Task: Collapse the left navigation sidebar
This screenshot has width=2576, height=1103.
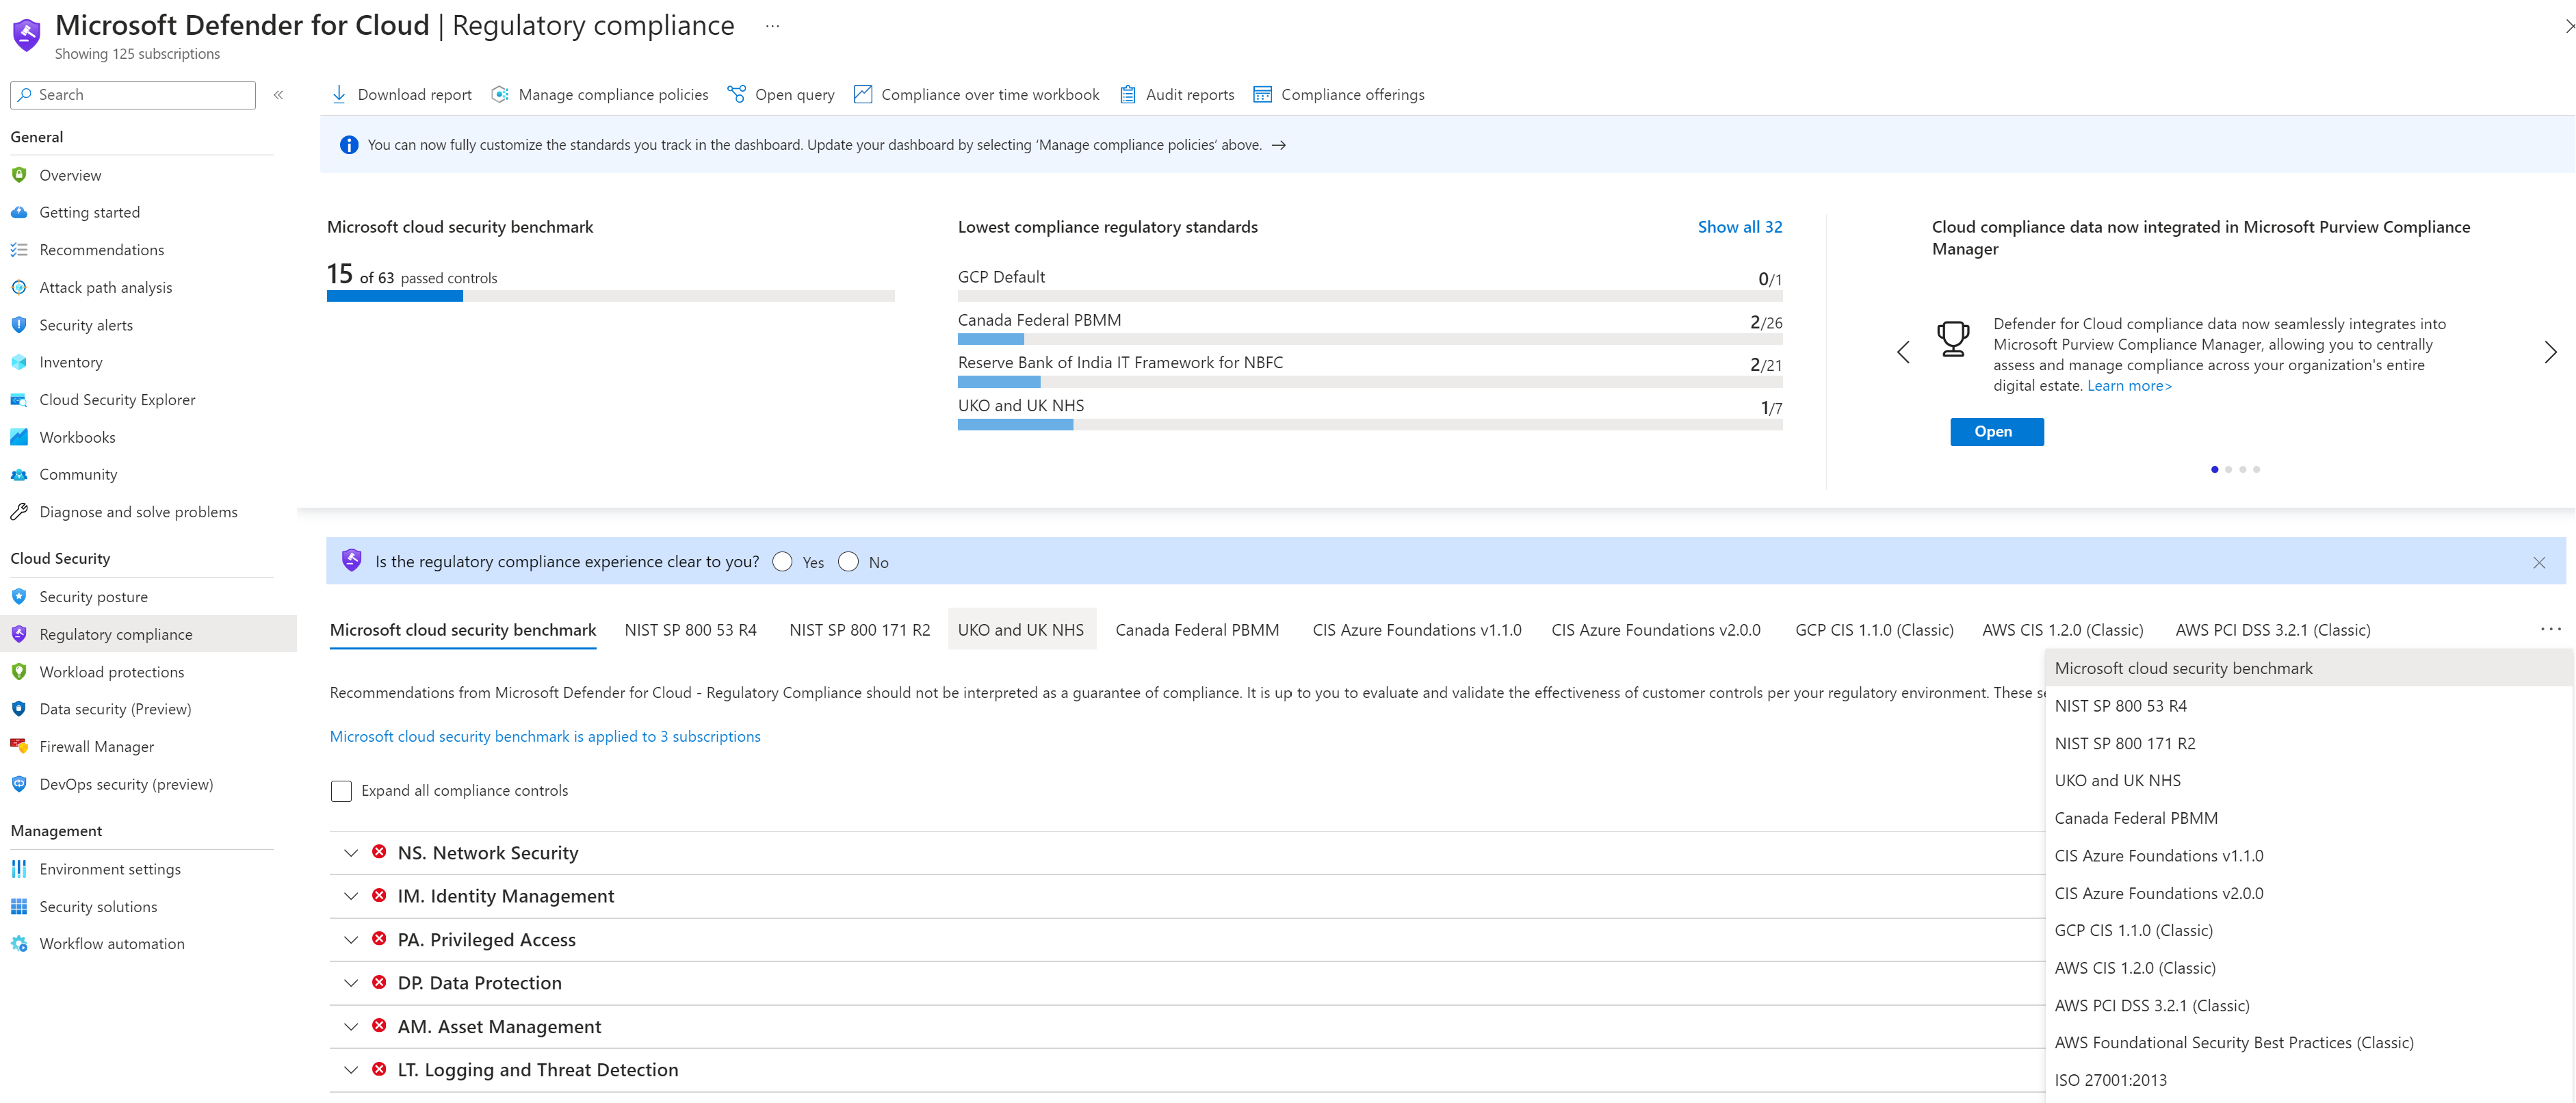Action: tap(279, 94)
